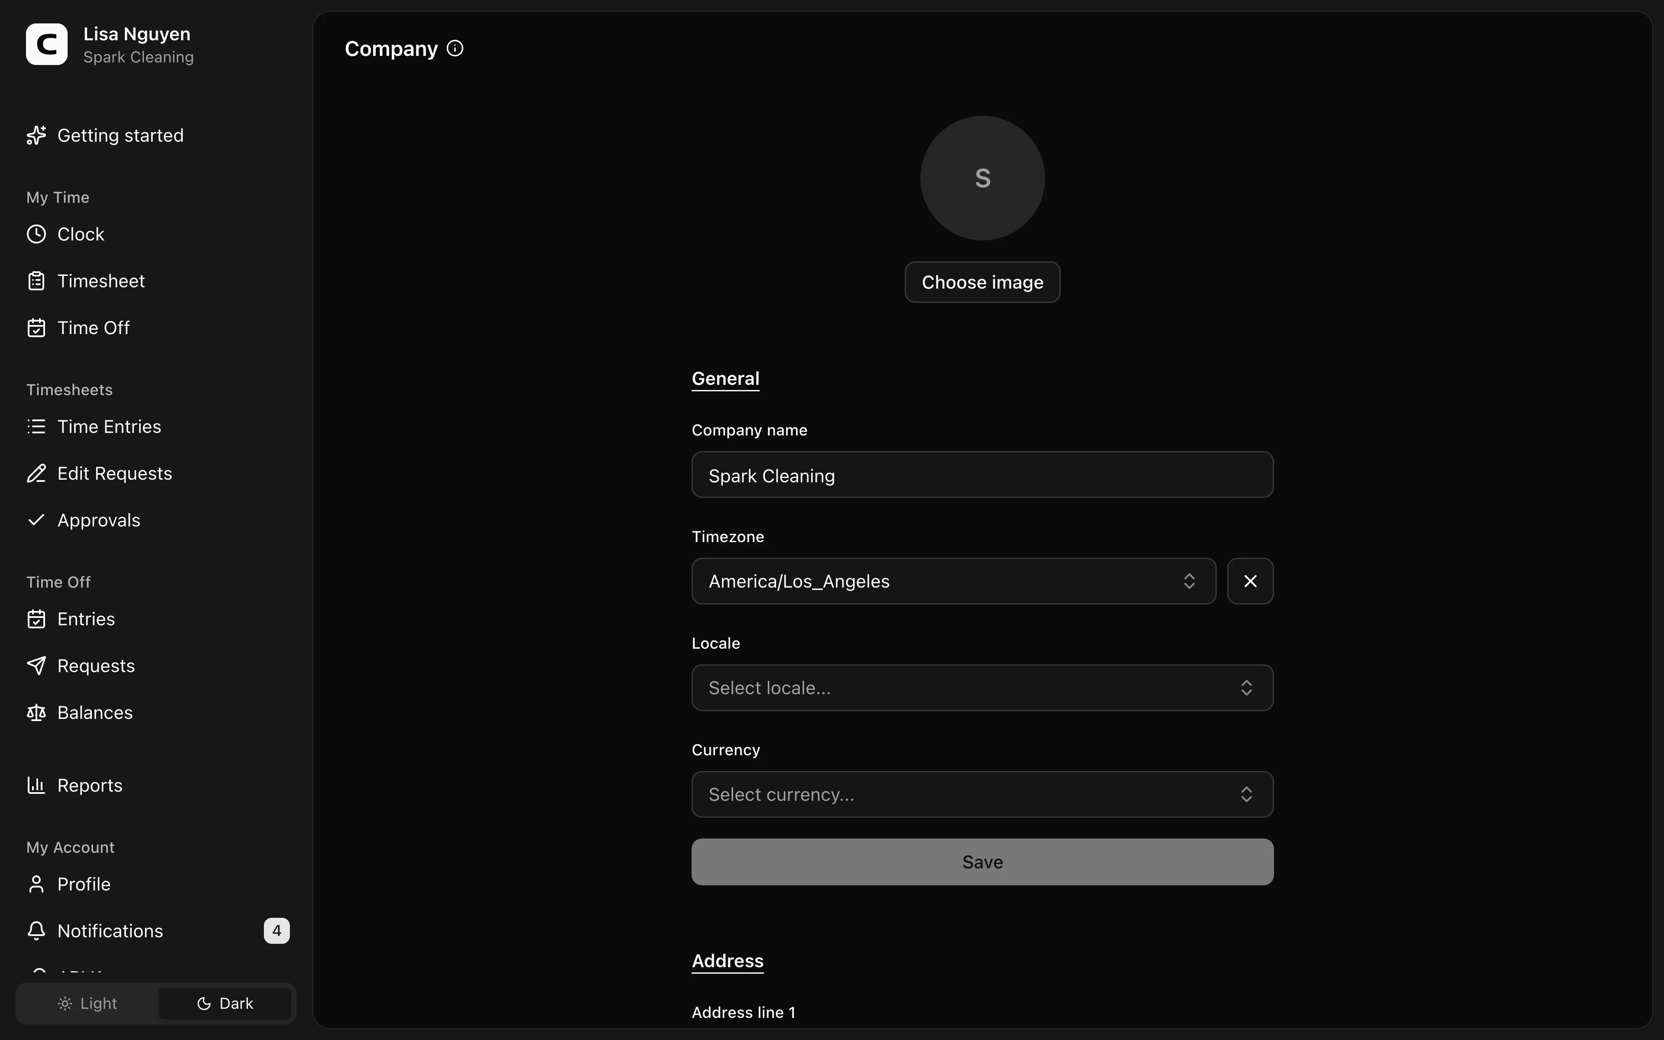Image resolution: width=1664 pixels, height=1040 pixels.
Task: Click the notifications count badge showing 4
Action: (x=276, y=931)
